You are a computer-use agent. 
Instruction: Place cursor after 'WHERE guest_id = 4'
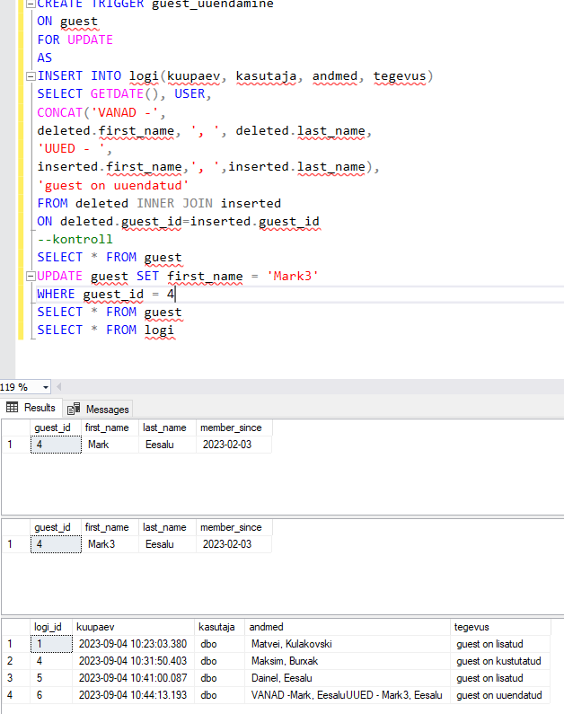(x=175, y=295)
